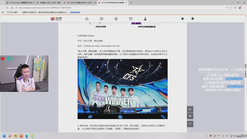Switch to the XROCK穿越火线 homepage tab
The height and width of the screenshot is (139, 247).
click(x=81, y=2)
